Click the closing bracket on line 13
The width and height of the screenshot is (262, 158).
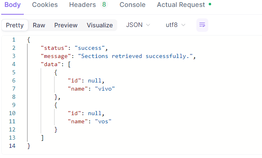[x=43, y=138]
